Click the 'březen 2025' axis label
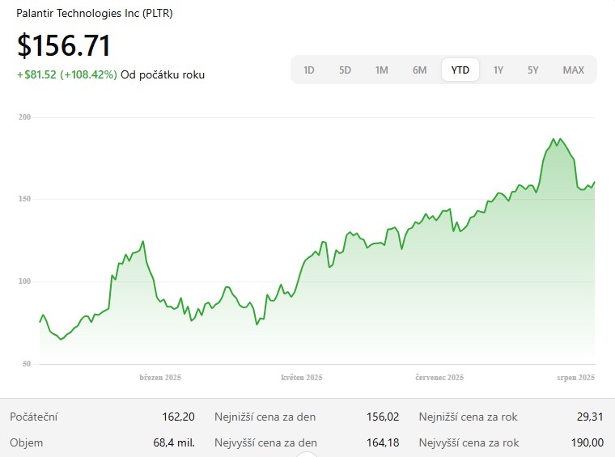Image resolution: width=615 pixels, height=457 pixels. point(160,378)
